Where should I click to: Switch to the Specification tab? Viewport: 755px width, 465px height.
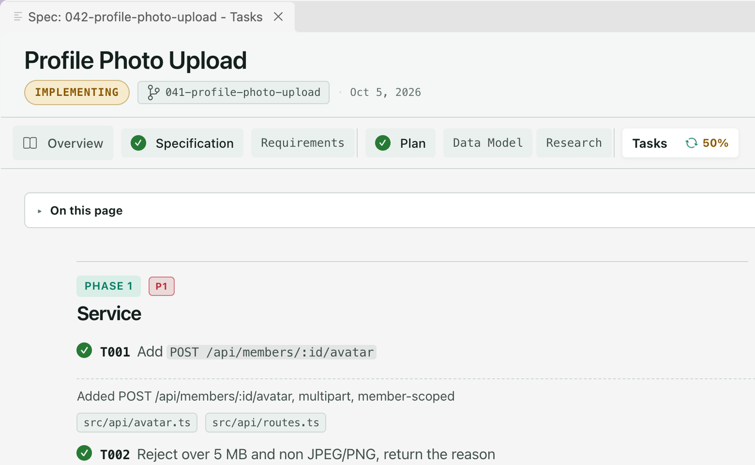[x=182, y=143]
